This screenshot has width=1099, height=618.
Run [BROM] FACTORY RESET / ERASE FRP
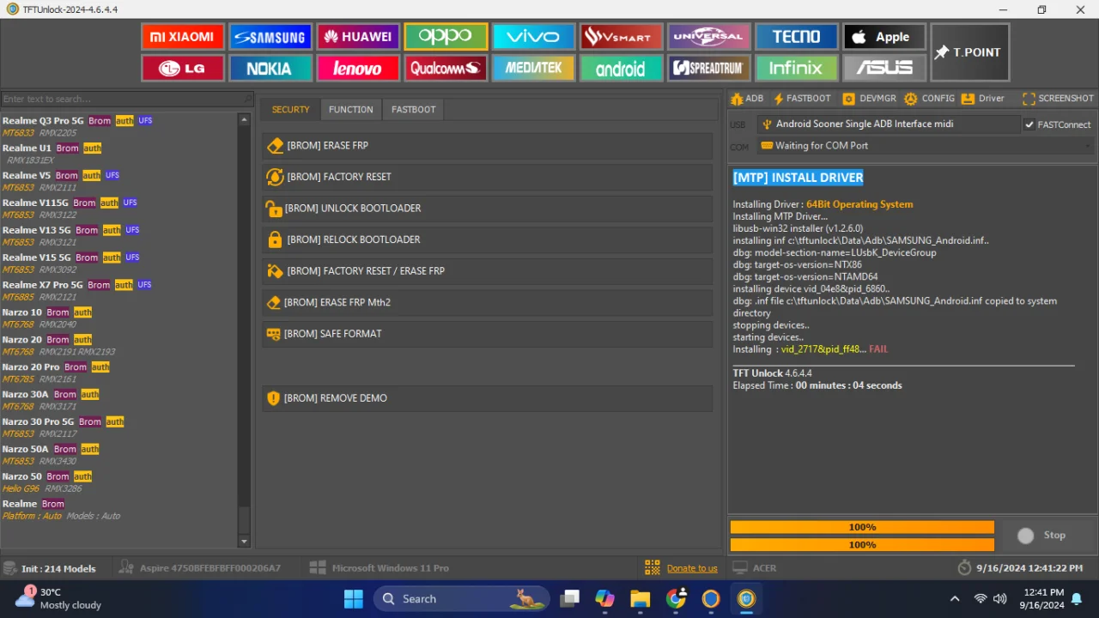pyautogui.click(x=488, y=271)
